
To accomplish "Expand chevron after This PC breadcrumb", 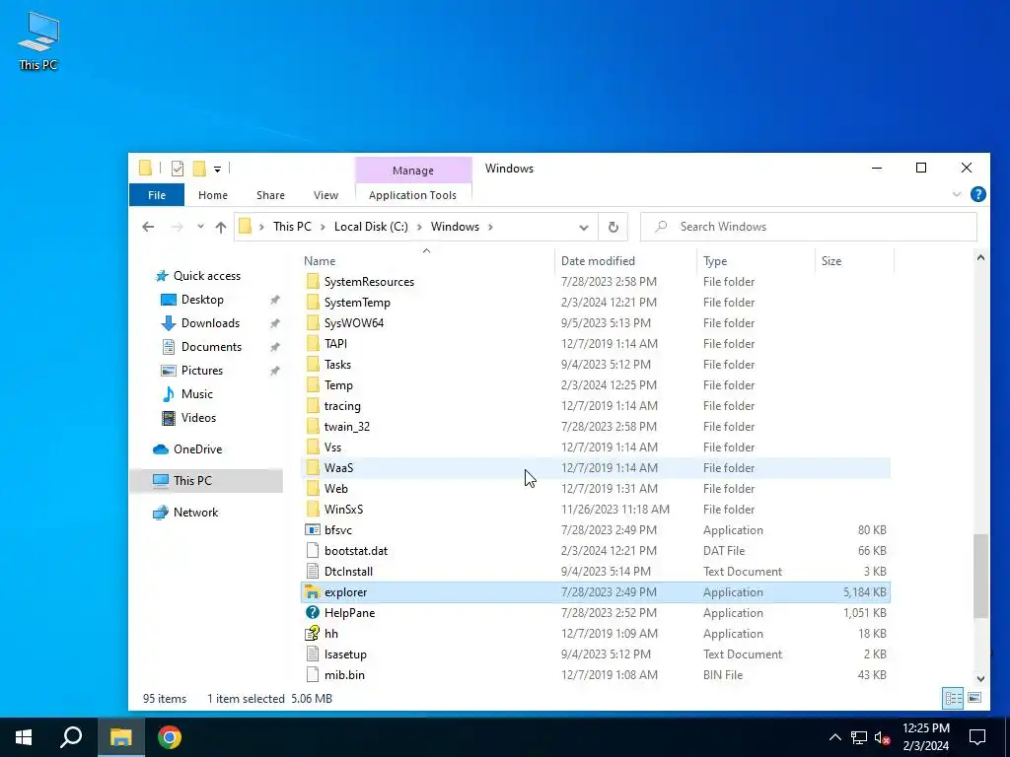I will pos(323,227).
